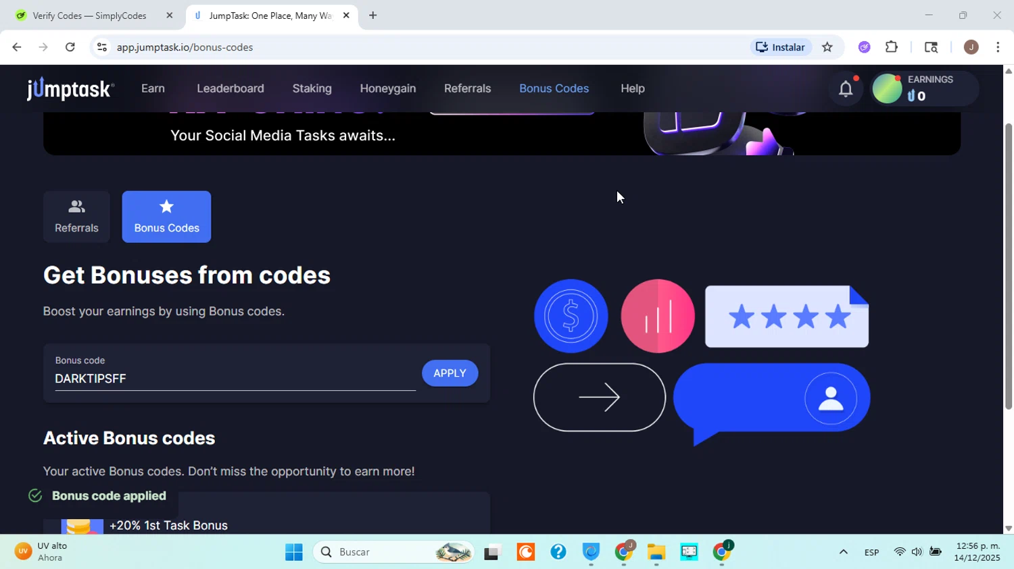This screenshot has width=1014, height=569.
Task: Click the taskbar Buscar search box
Action: tap(393, 552)
